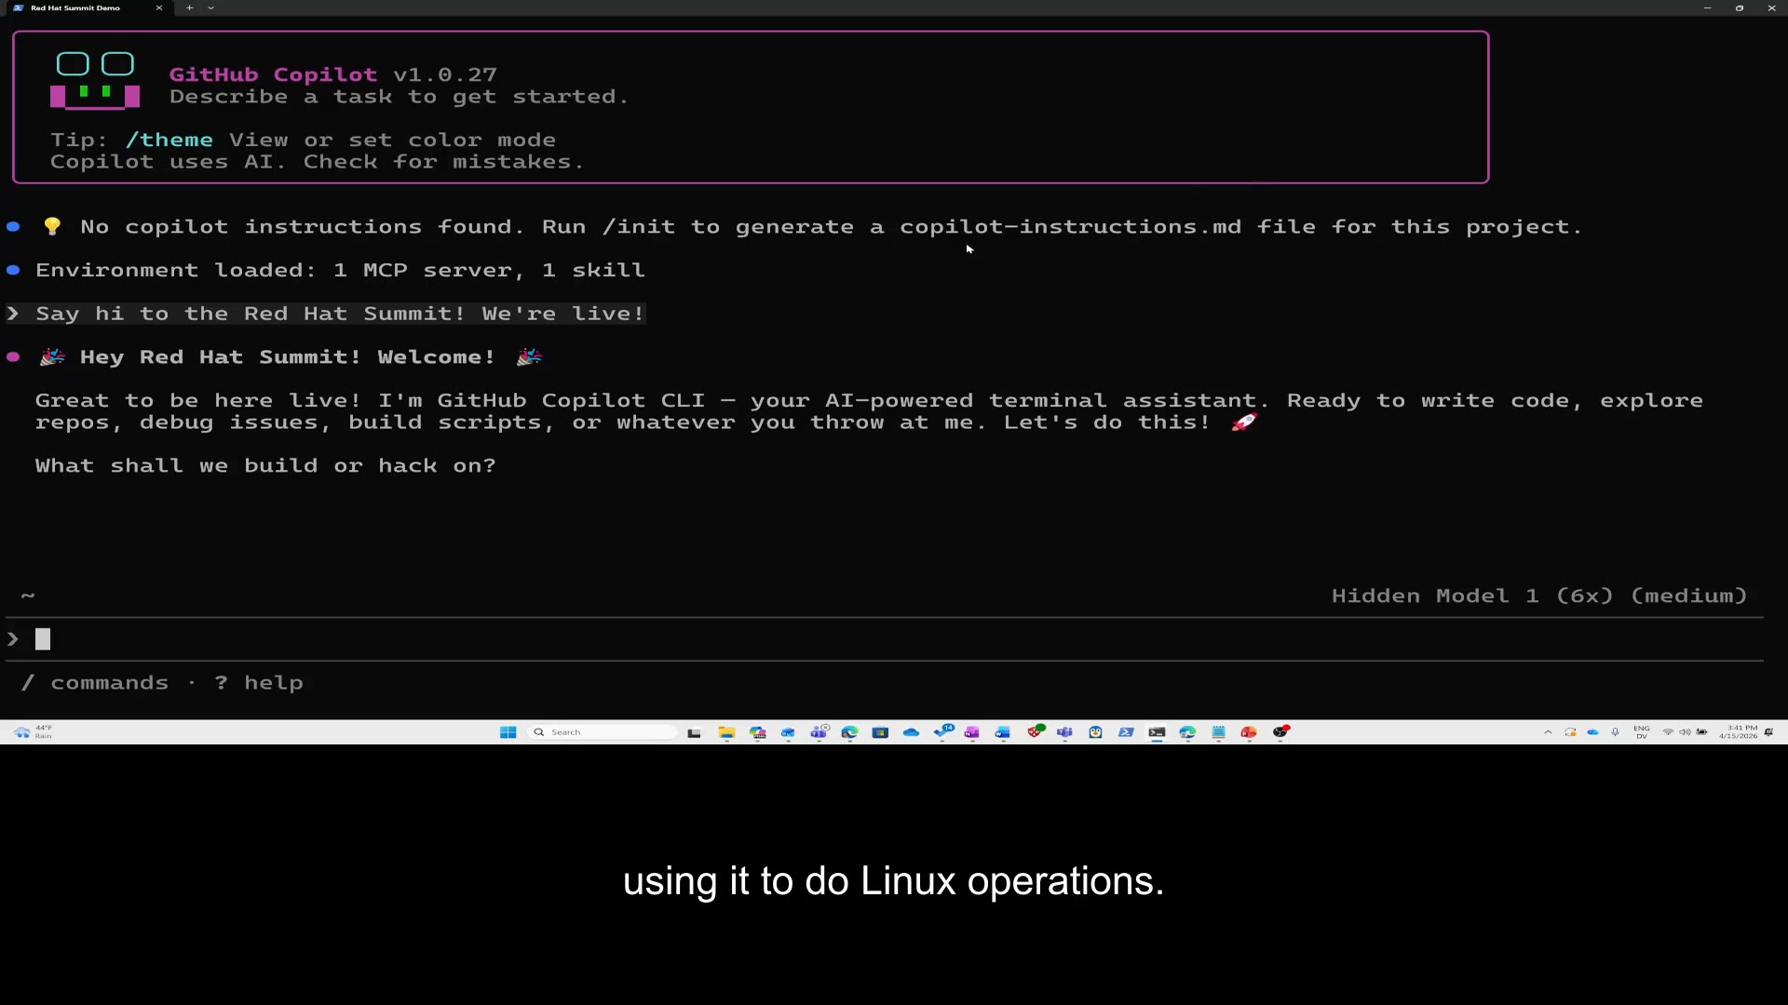This screenshot has height=1005, width=1788.
Task: Open the To Do app with badge 14
Action: pyautogui.click(x=943, y=731)
